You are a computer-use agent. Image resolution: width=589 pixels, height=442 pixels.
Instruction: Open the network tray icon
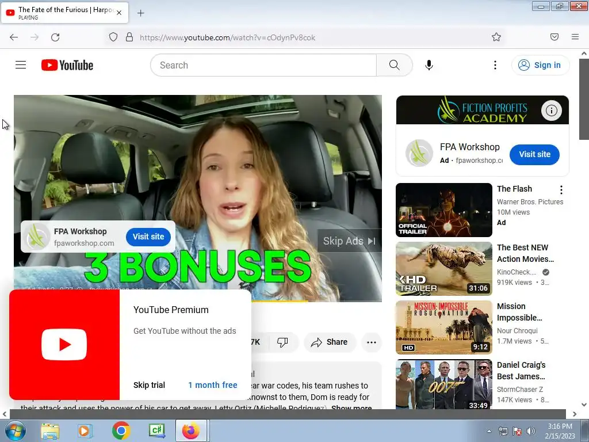[503, 431]
